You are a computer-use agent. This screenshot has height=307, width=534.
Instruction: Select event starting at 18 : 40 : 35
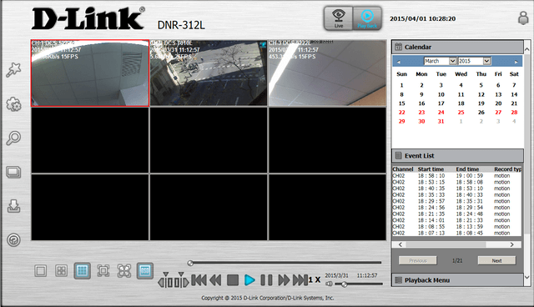(456, 189)
